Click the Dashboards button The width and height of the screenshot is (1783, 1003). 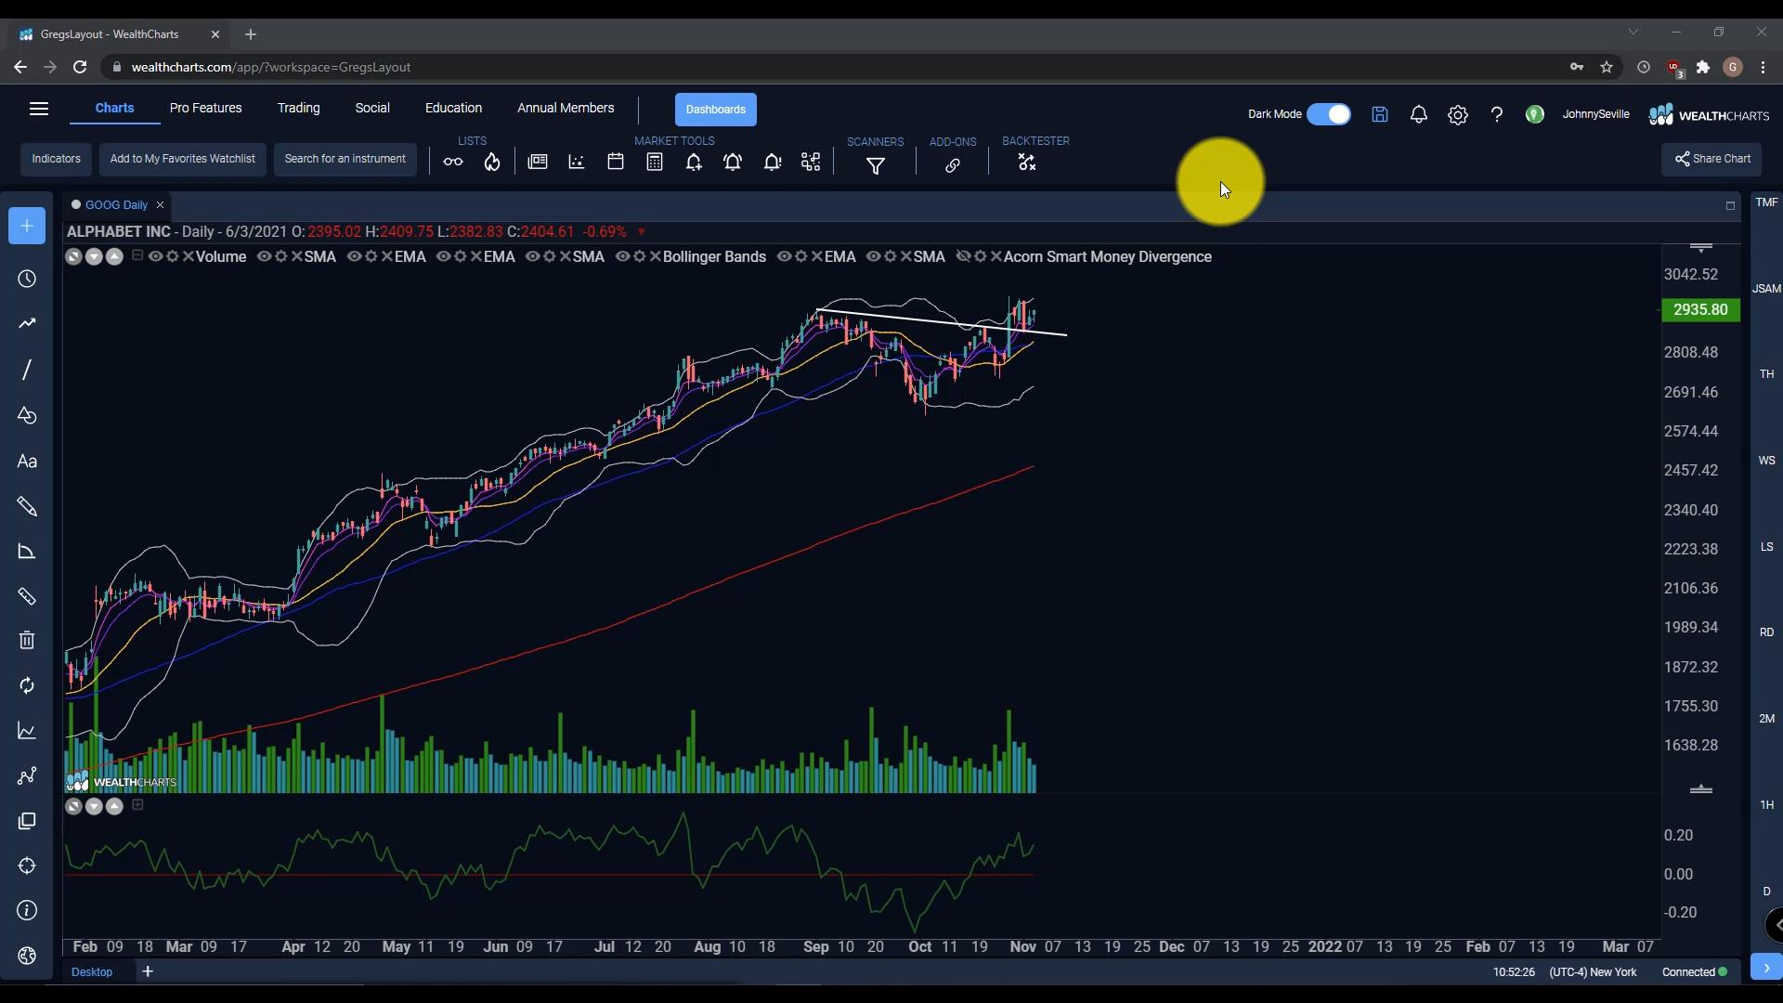(716, 110)
